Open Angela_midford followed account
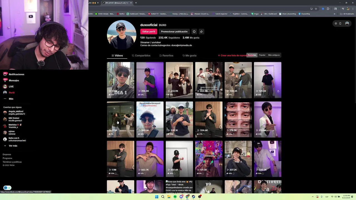Viewport: 356px width, 200px height. coord(14,112)
